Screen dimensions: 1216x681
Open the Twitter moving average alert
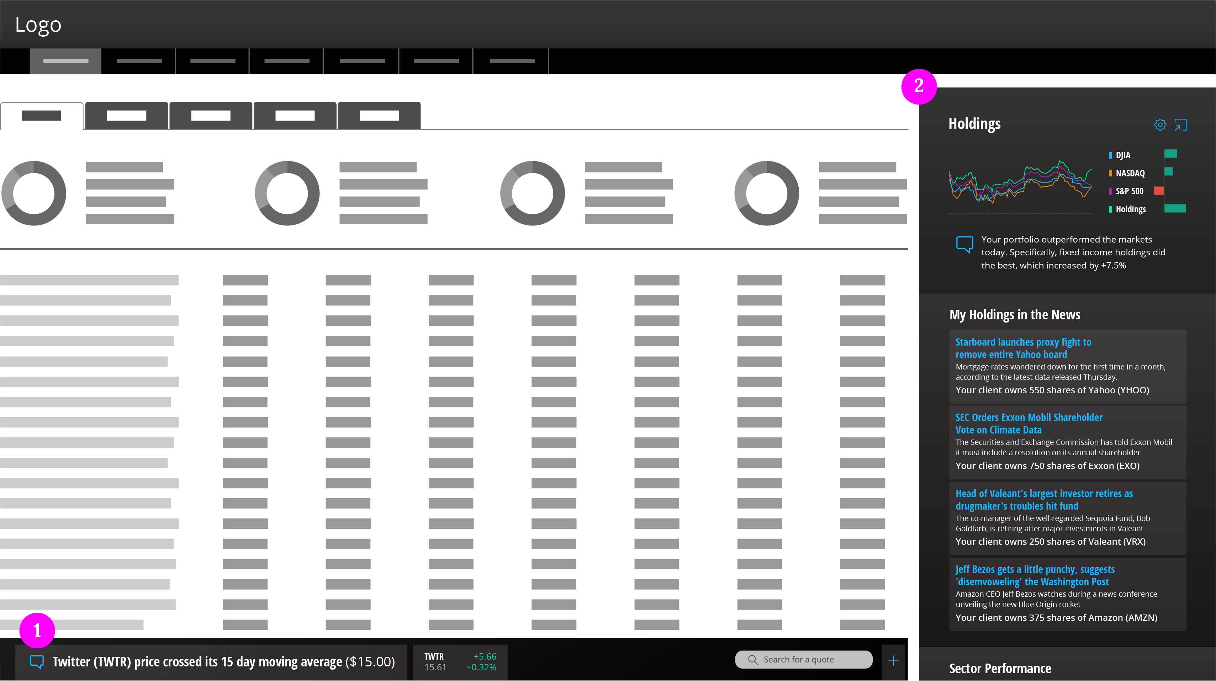211,662
